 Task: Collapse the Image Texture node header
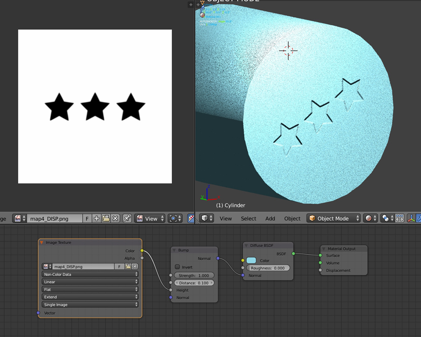point(42,243)
